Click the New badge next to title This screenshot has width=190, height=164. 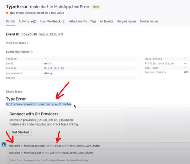(96, 7)
